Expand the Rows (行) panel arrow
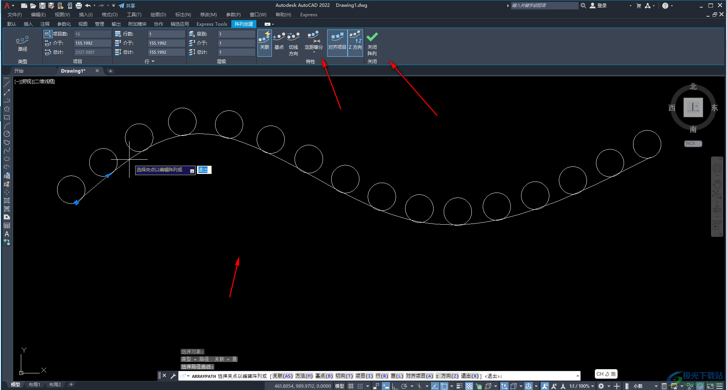Screen dimensions: 727x390 click(x=153, y=61)
